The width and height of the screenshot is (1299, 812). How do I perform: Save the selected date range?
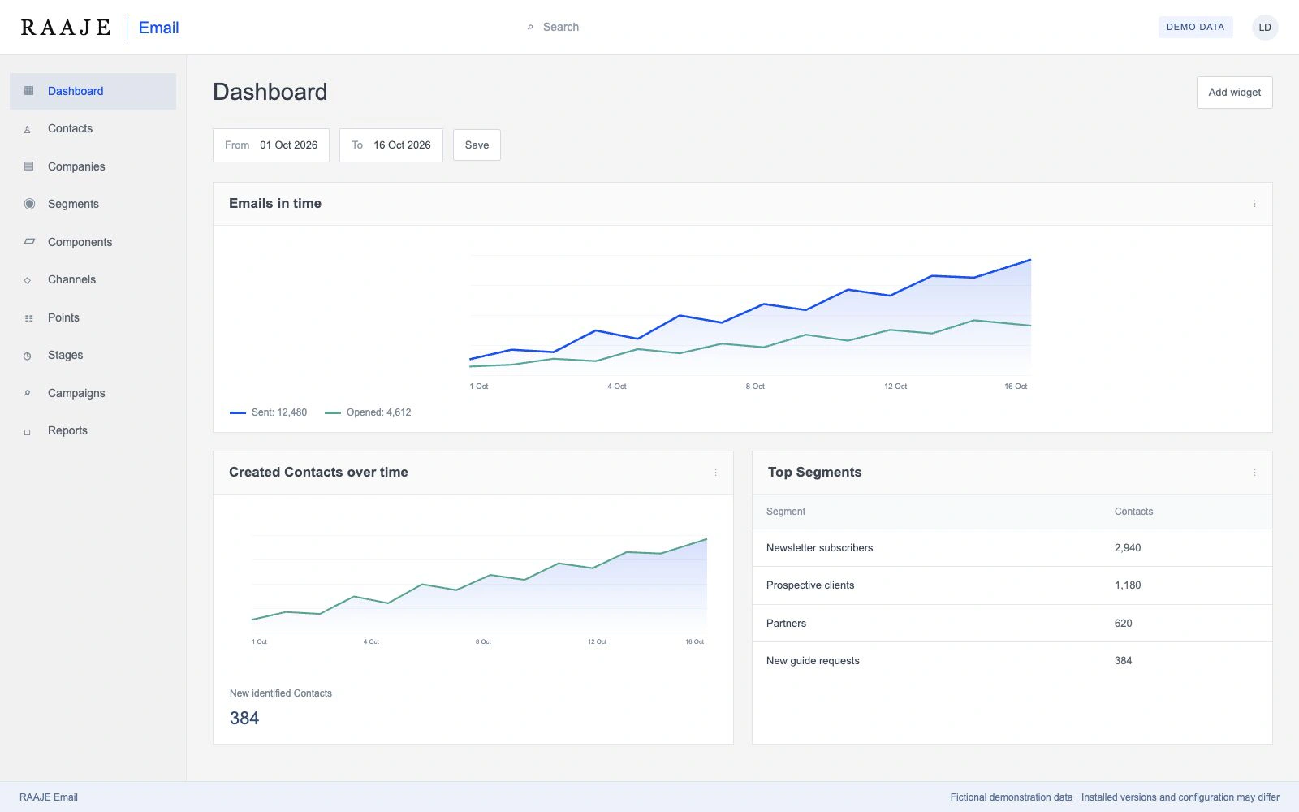(x=477, y=145)
